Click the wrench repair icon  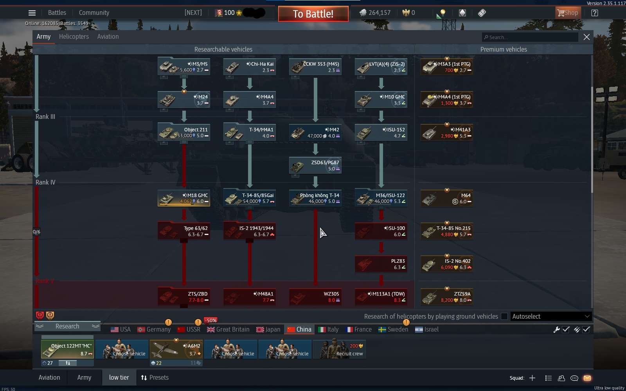pos(557,330)
